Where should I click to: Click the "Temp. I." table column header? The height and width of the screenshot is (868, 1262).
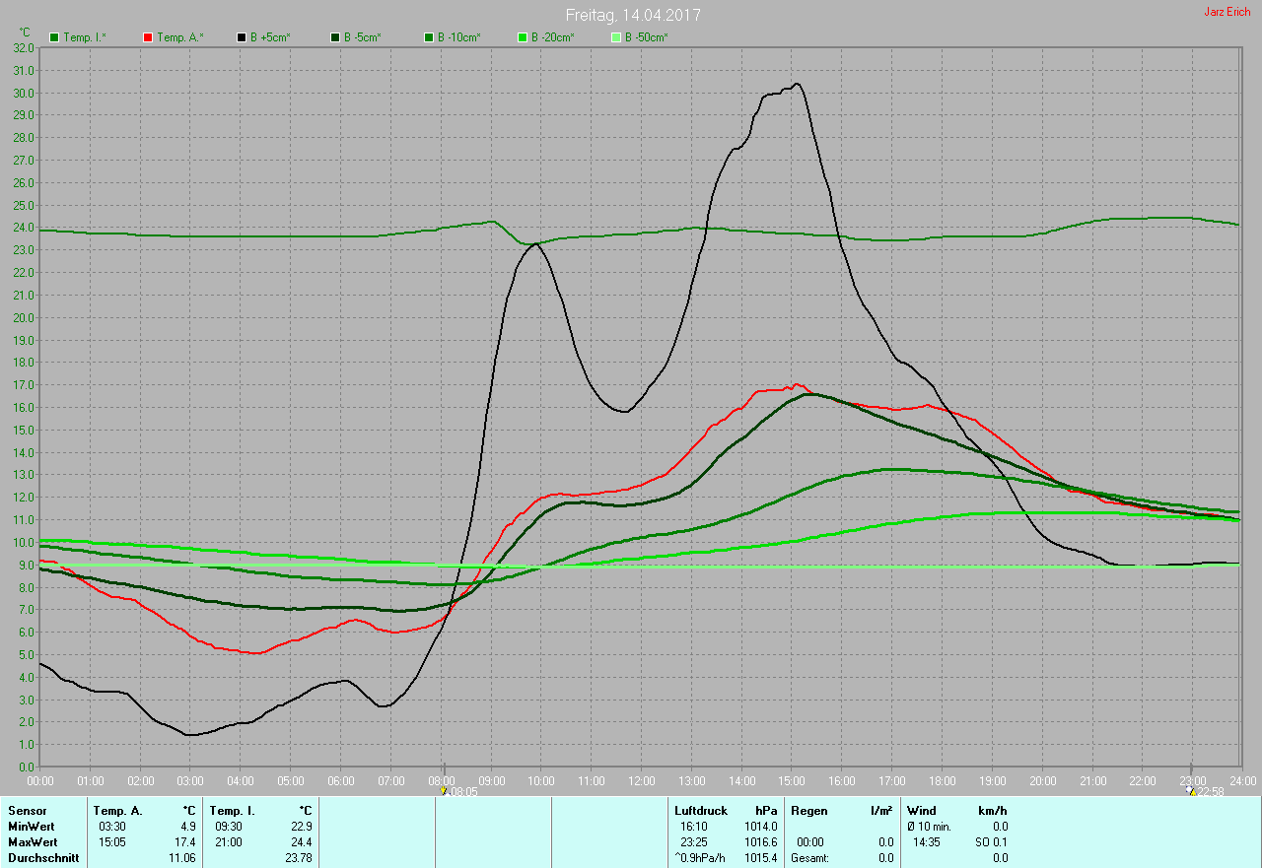[x=233, y=811]
